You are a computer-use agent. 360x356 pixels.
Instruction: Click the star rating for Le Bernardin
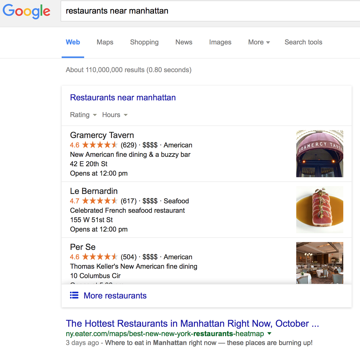[100, 201]
